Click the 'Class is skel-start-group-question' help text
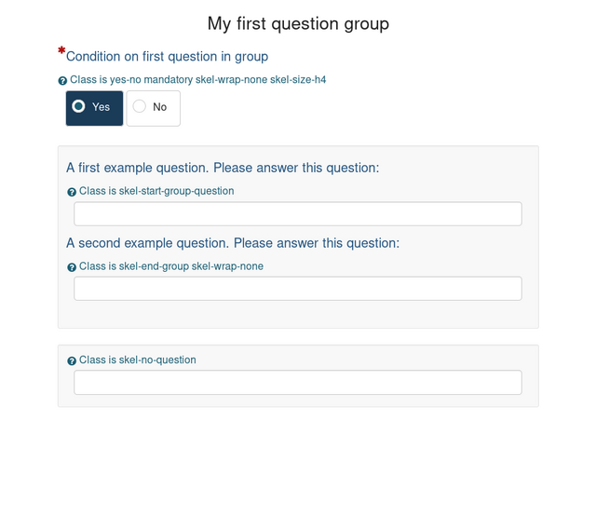The image size is (596, 516). pyautogui.click(x=156, y=191)
